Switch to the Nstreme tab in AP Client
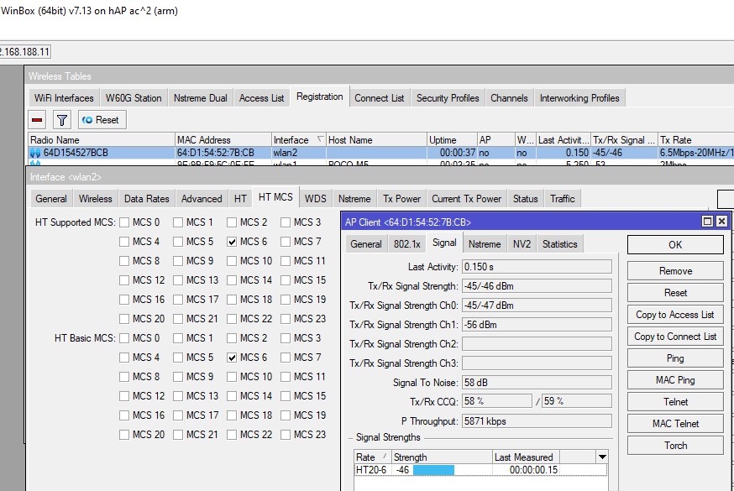The height and width of the screenshot is (491, 734). 485,243
